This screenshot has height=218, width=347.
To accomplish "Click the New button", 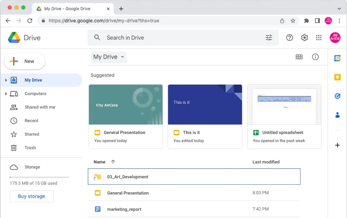I will pos(24,61).
